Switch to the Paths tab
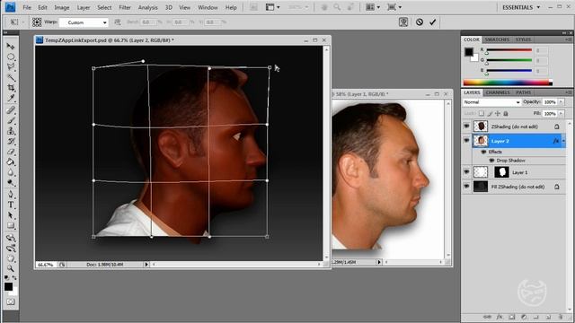This screenshot has width=575, height=323. click(x=523, y=92)
